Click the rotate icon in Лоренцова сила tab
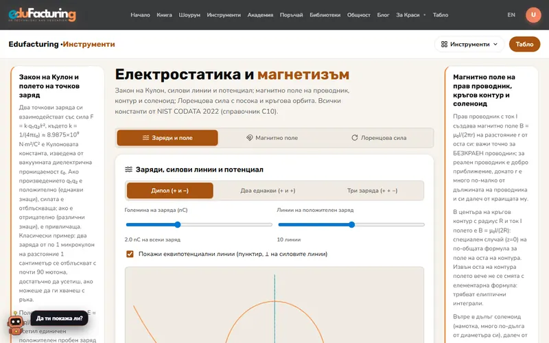This screenshot has width=549, height=343. pos(355,138)
